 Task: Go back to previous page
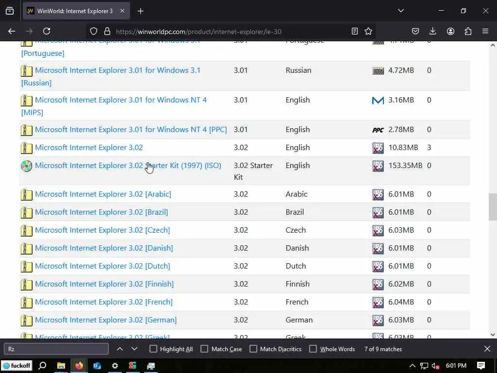click(12, 31)
